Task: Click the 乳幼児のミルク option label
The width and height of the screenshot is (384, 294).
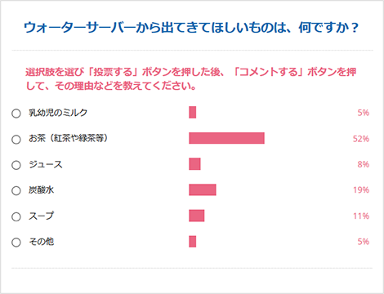Action: [58, 113]
